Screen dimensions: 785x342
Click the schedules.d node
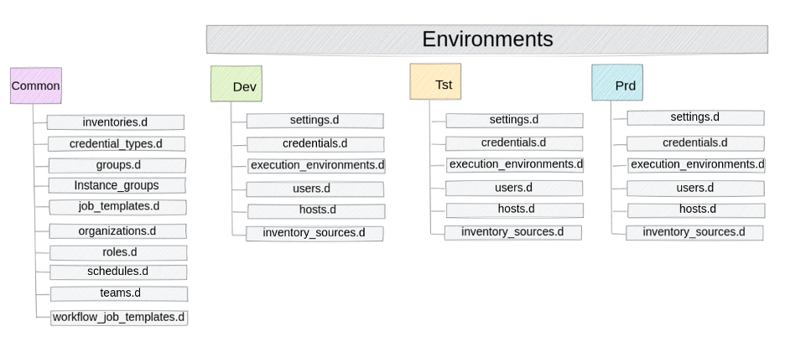(x=117, y=272)
